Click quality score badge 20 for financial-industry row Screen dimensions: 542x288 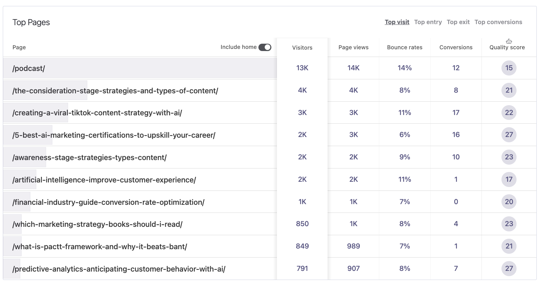point(509,202)
